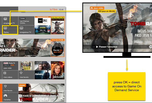Click 200 jeux en illimité label

107,11
